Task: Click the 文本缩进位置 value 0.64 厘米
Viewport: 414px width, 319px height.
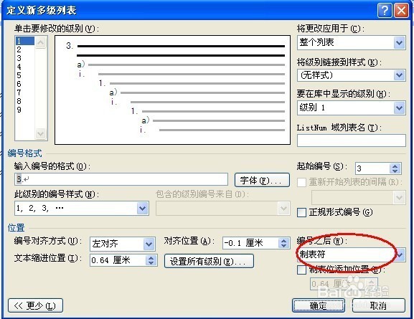Action: click(118, 260)
